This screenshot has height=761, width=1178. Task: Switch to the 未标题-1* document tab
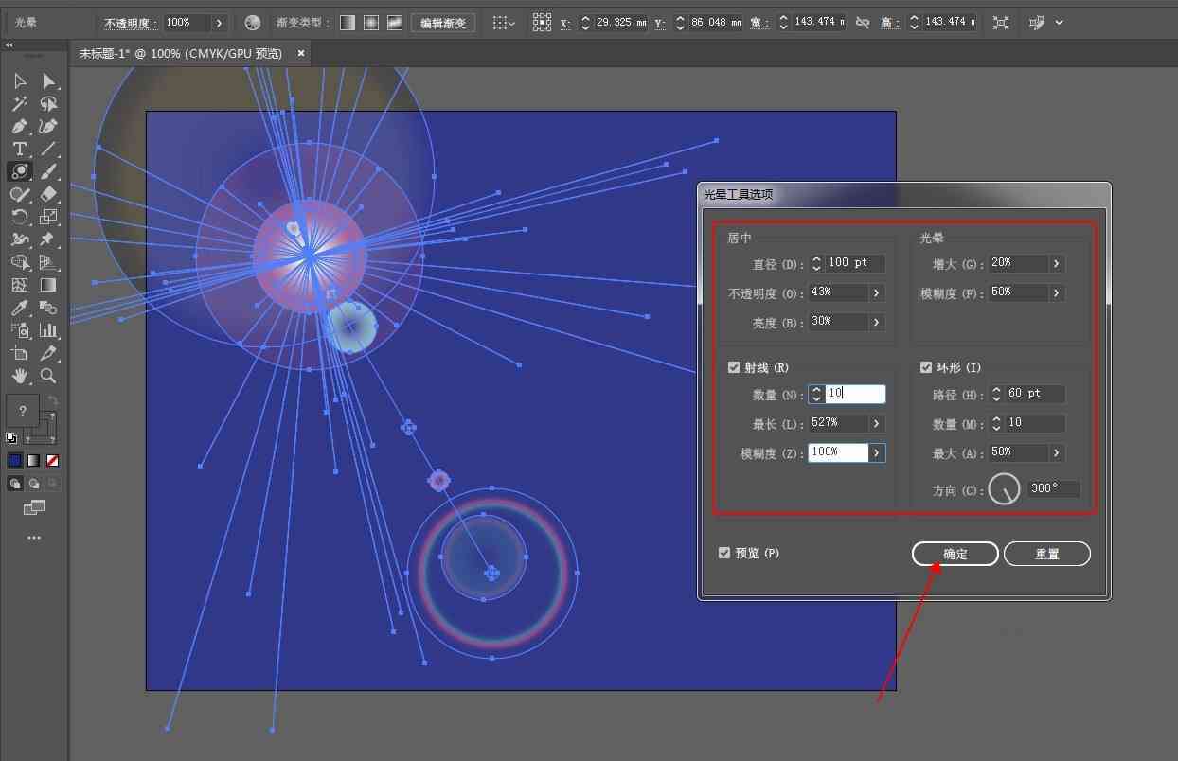point(180,54)
